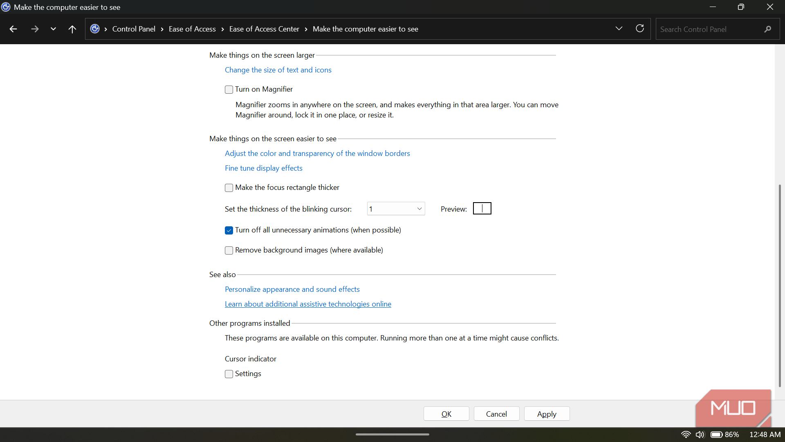Click the cursor thickness Preview box
This screenshot has height=442, width=785.
click(x=482, y=209)
